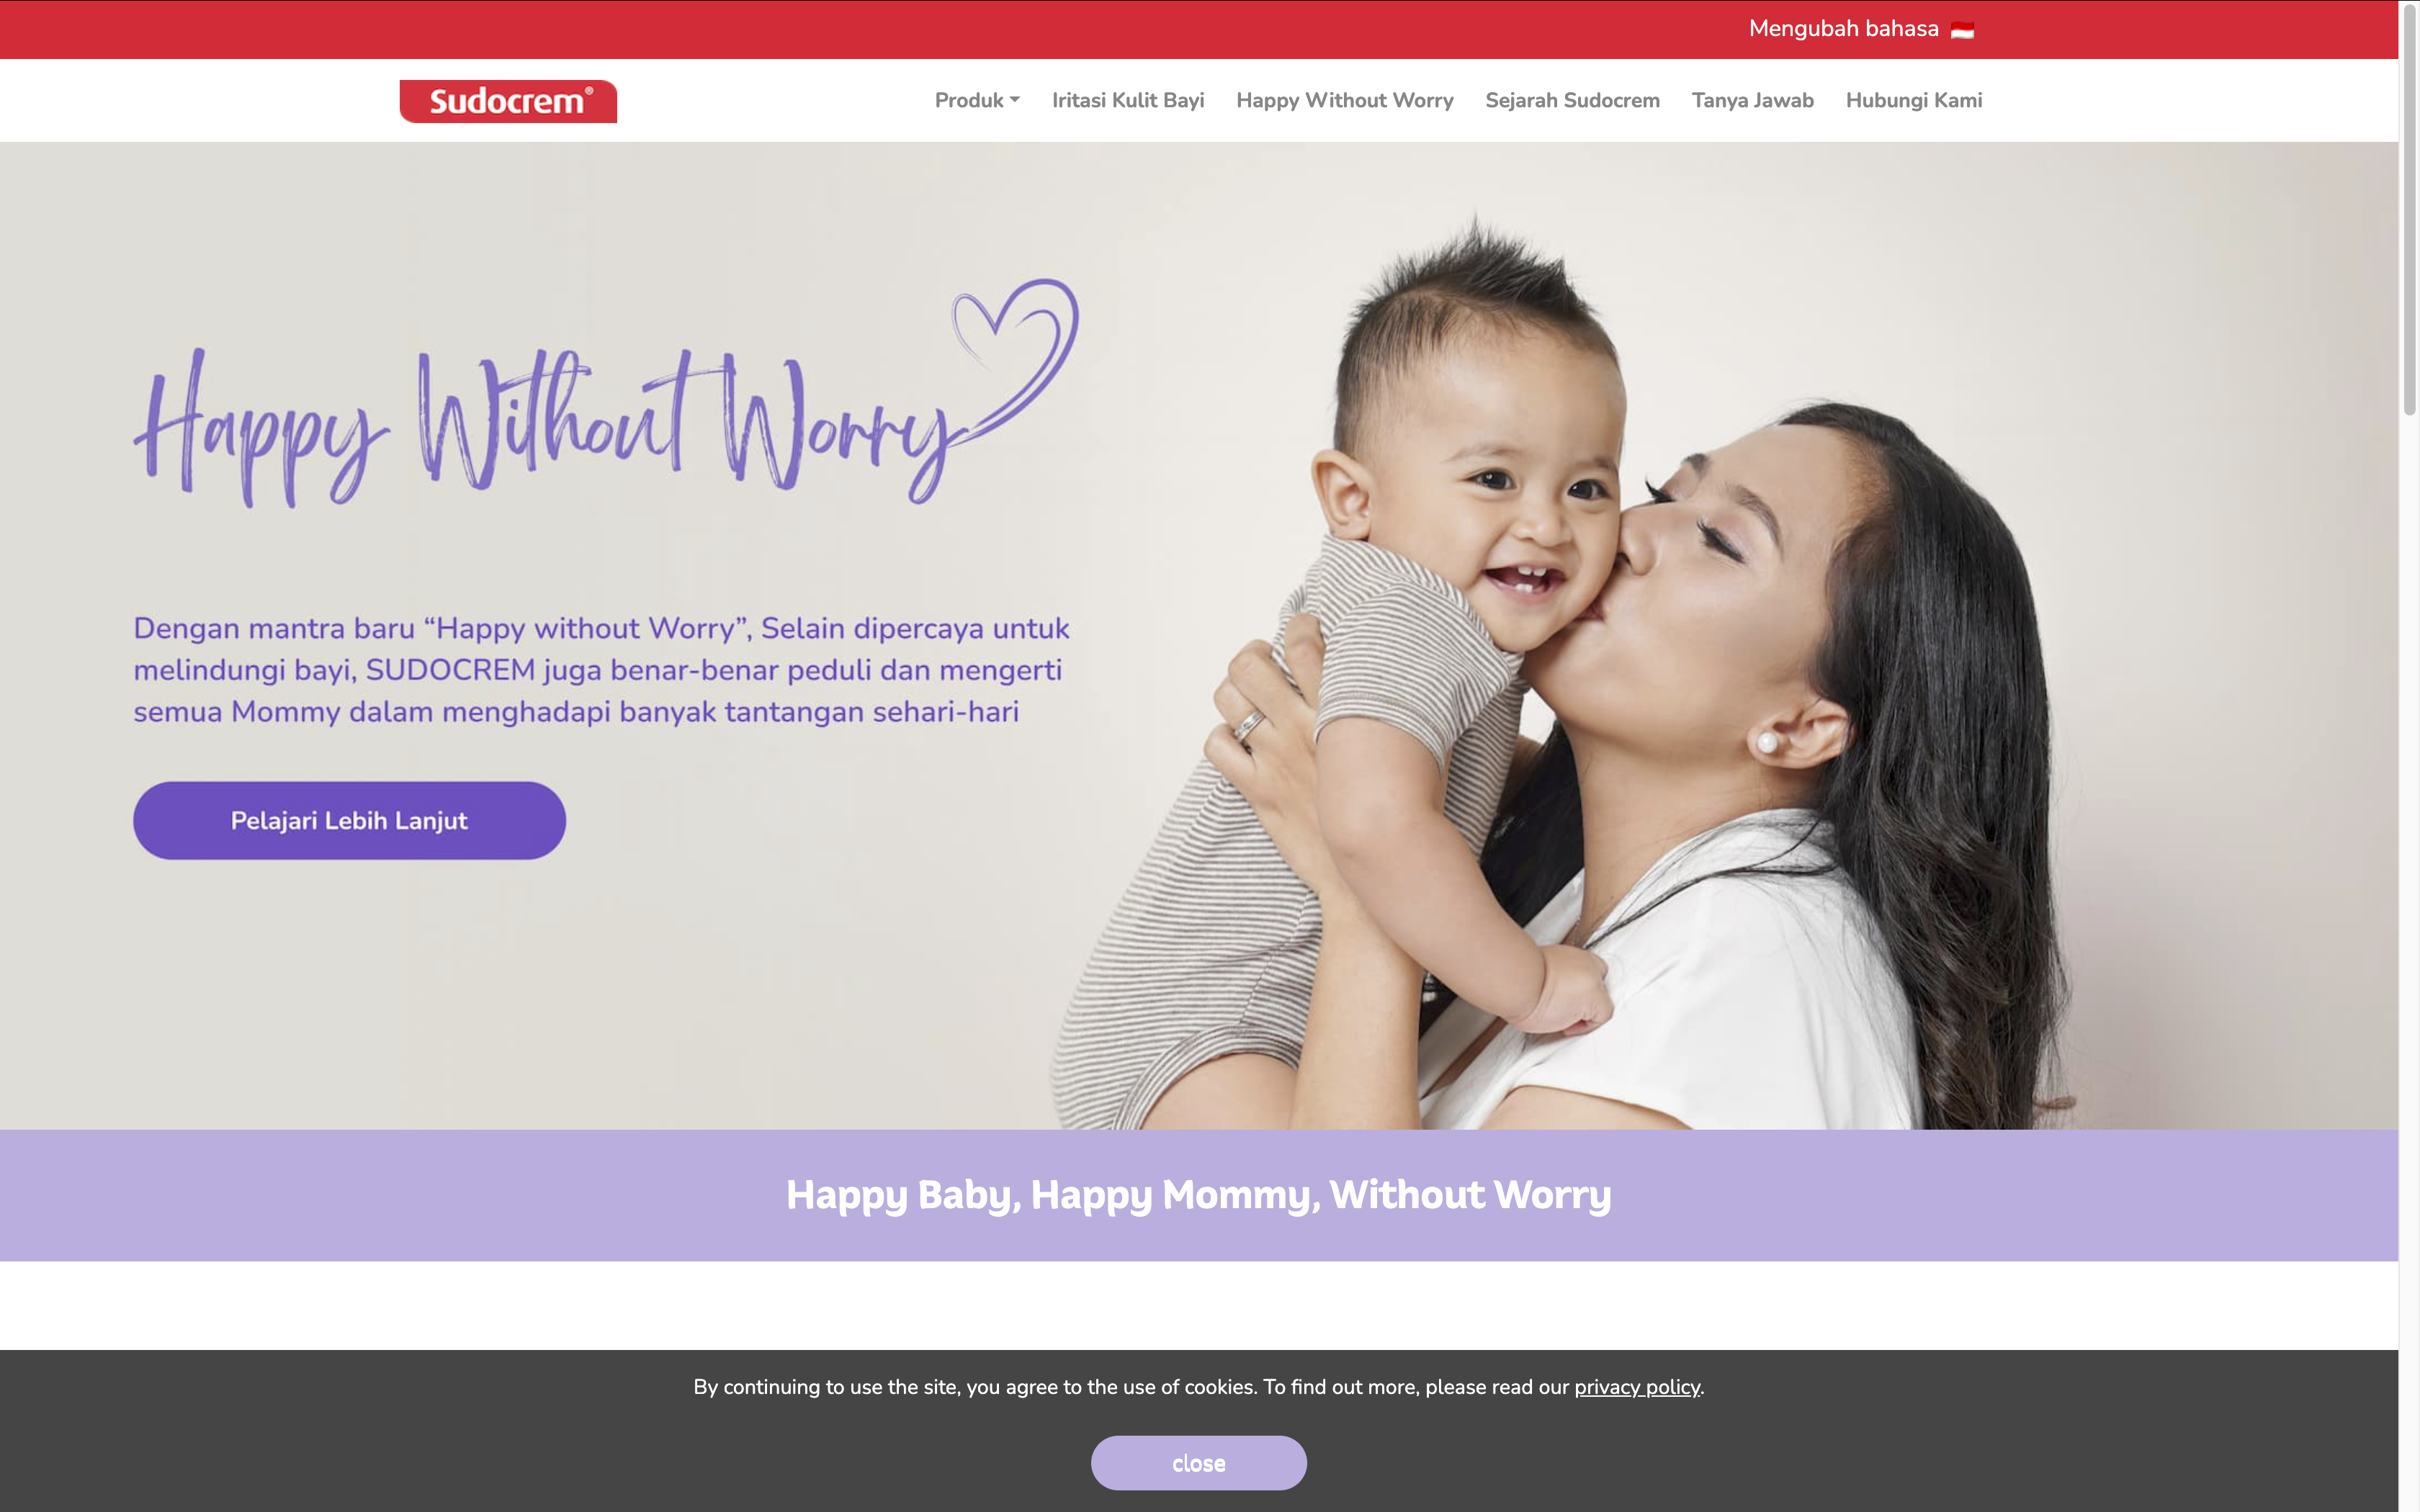The height and width of the screenshot is (1512, 2420).
Task: Open Happy Without Worry menu item
Action: pos(1344,100)
